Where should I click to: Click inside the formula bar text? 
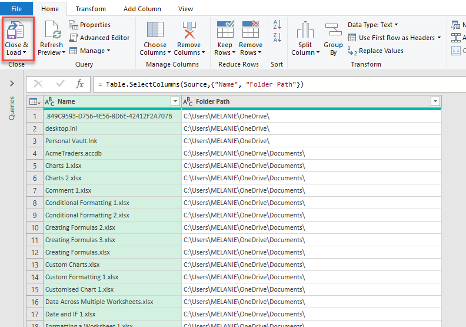tap(235, 84)
